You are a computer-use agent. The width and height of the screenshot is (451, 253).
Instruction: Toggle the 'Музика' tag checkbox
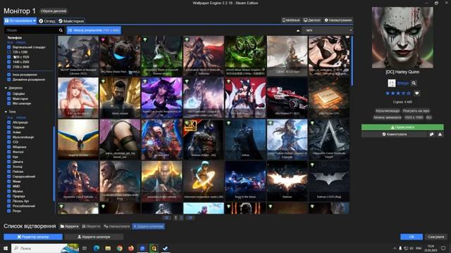[9, 191]
